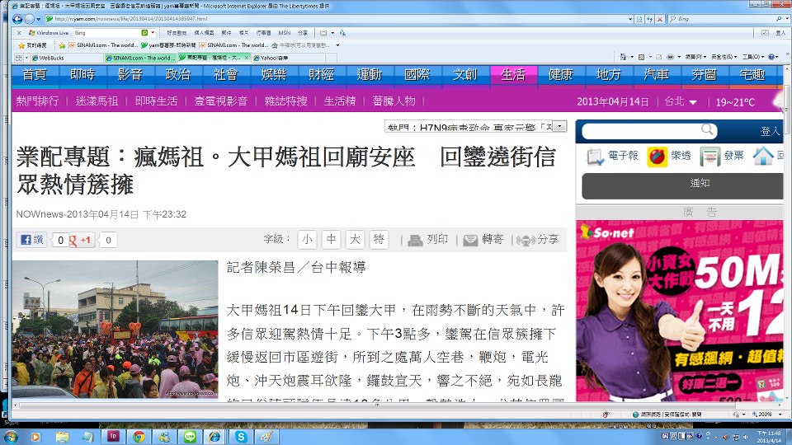Select the small (小) font size option
Image resolution: width=792 pixels, height=445 pixels.
coord(307,240)
